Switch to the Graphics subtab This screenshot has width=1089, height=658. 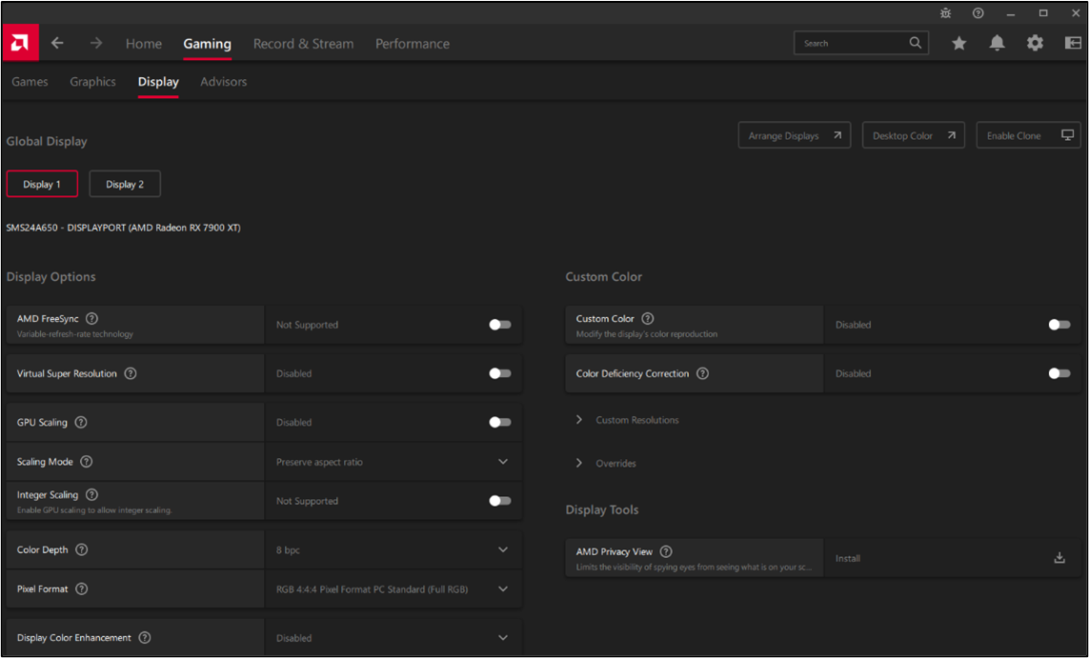(x=92, y=82)
